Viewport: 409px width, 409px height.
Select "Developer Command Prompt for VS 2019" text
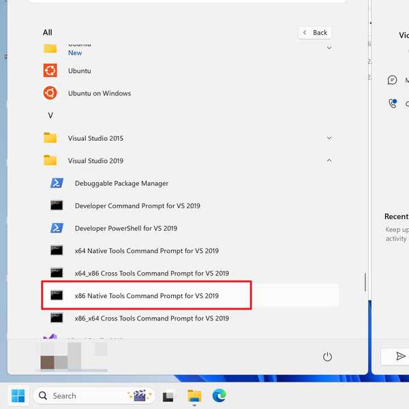[138, 206]
